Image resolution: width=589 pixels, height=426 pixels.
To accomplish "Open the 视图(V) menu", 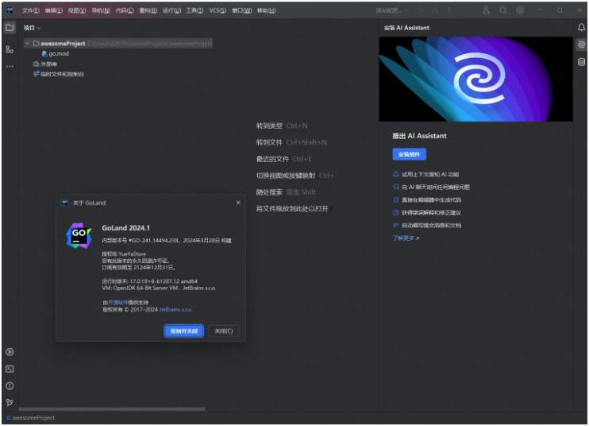I will (x=77, y=10).
